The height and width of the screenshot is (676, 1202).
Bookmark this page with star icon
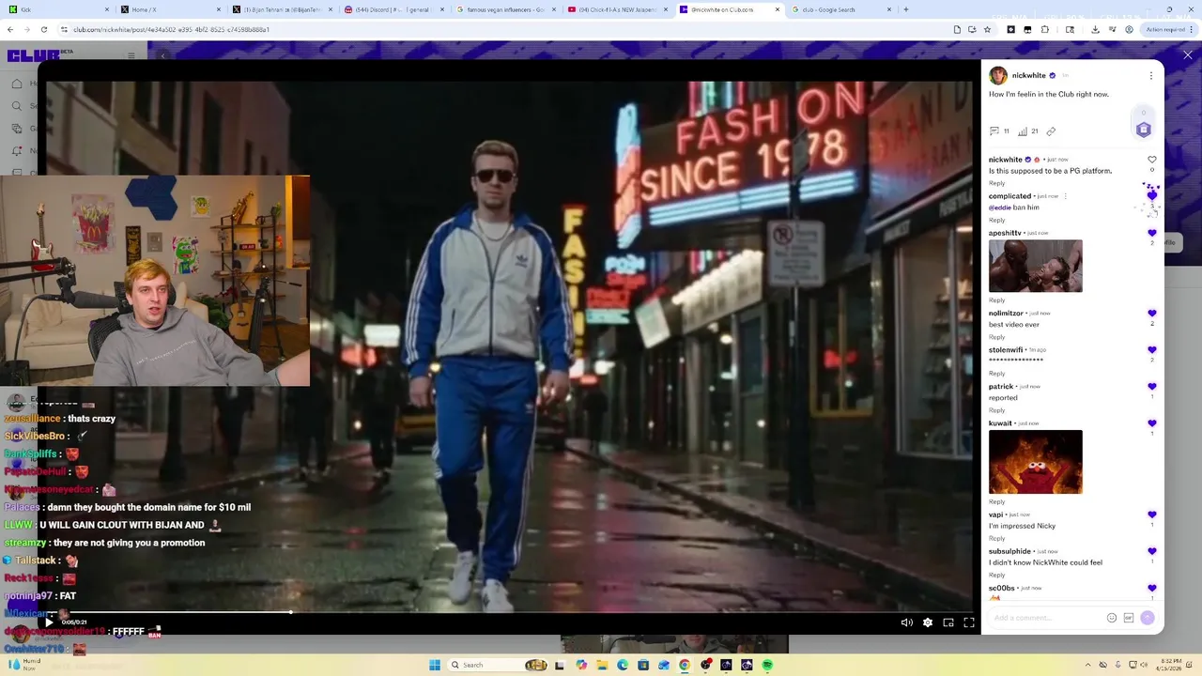click(987, 29)
